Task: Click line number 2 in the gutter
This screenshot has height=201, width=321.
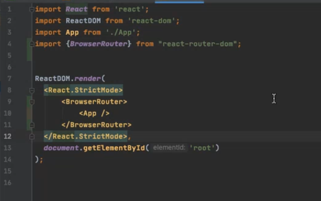Action: click(9, 21)
